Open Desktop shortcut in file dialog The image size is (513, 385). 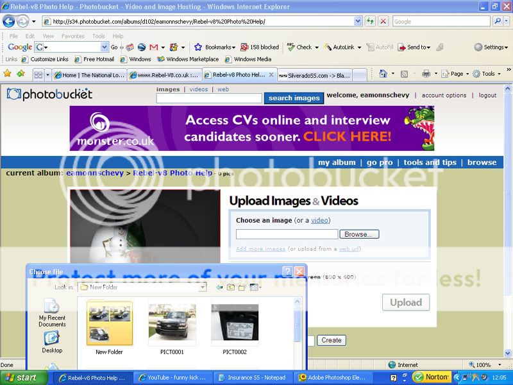click(52, 341)
